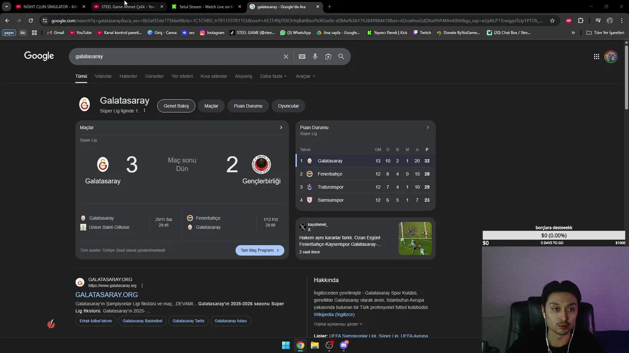The width and height of the screenshot is (629, 353).
Task: Select the Fenerbahçe row in the standings
Action: 365,174
